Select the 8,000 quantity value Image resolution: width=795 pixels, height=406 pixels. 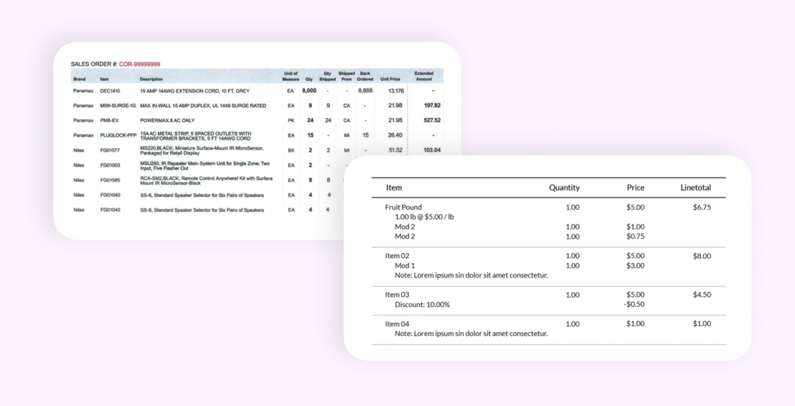pyautogui.click(x=309, y=91)
